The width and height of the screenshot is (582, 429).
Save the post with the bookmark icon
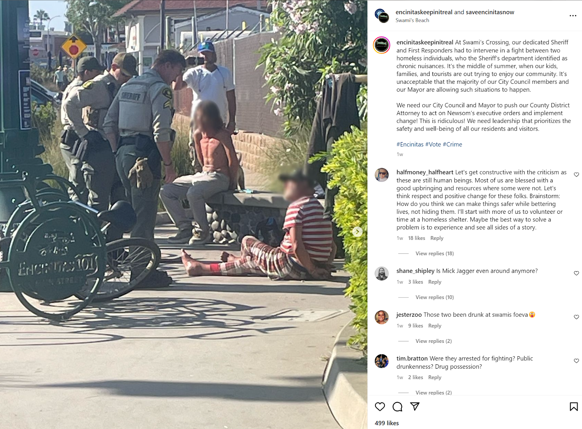pyautogui.click(x=574, y=406)
